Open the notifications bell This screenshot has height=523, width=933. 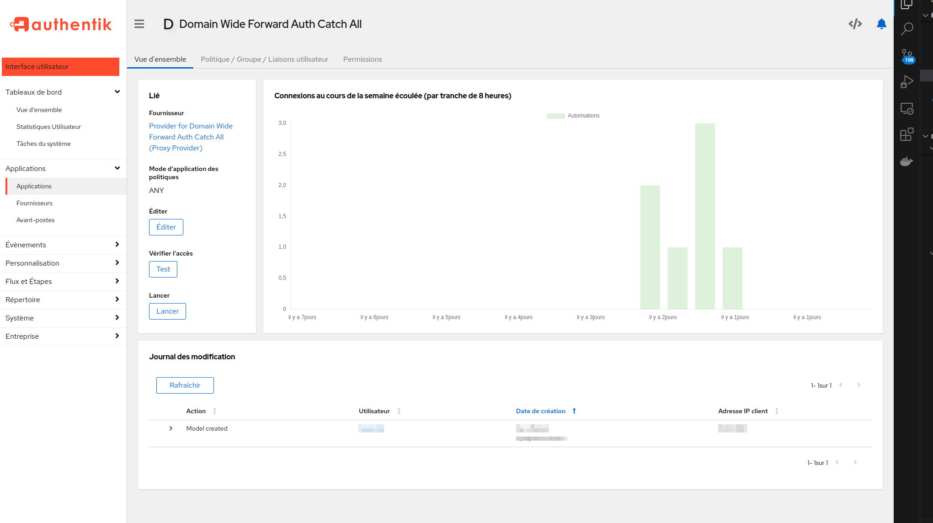(x=881, y=24)
